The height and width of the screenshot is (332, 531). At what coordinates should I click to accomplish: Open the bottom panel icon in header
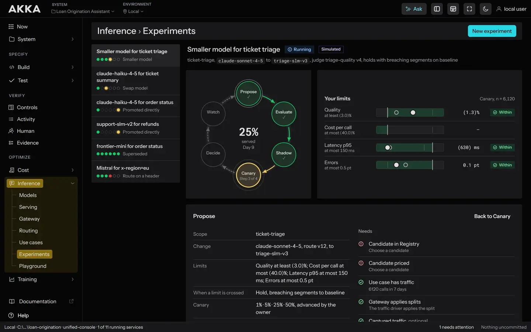[x=453, y=9]
